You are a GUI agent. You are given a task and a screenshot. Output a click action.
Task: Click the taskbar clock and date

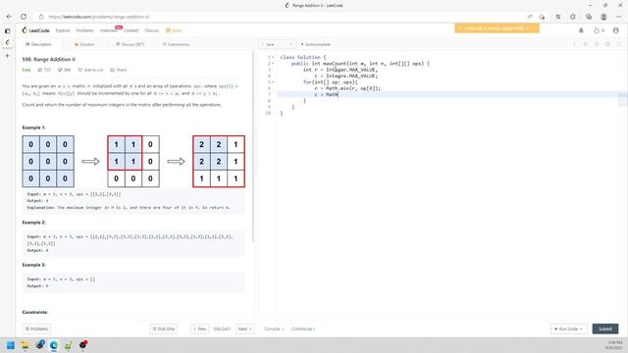coord(614,345)
